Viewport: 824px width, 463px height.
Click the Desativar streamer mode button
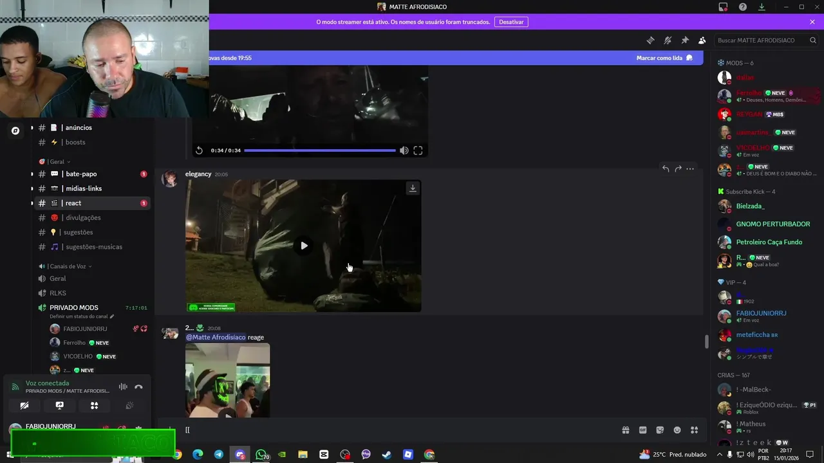pos(511,22)
